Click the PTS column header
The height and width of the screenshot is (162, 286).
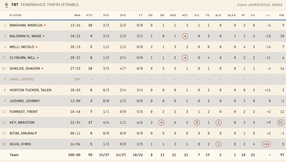click(x=89, y=15)
